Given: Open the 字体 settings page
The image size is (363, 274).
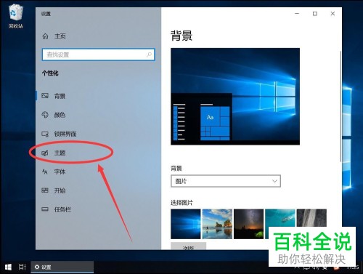Looking at the screenshot, I should [x=98, y=172].
